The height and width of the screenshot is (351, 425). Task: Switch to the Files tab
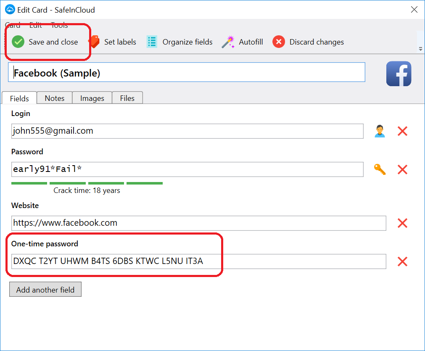coord(127,98)
